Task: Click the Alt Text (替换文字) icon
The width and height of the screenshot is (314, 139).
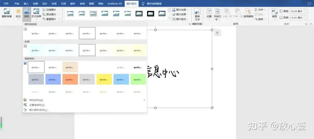Action: (197, 11)
